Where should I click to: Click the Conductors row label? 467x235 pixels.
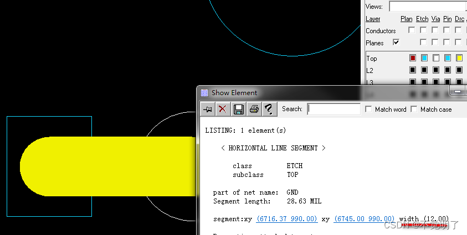point(381,31)
